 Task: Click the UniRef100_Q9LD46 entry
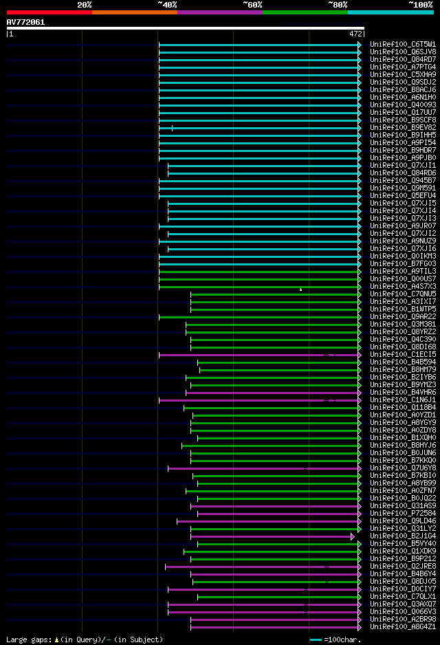pos(403,521)
